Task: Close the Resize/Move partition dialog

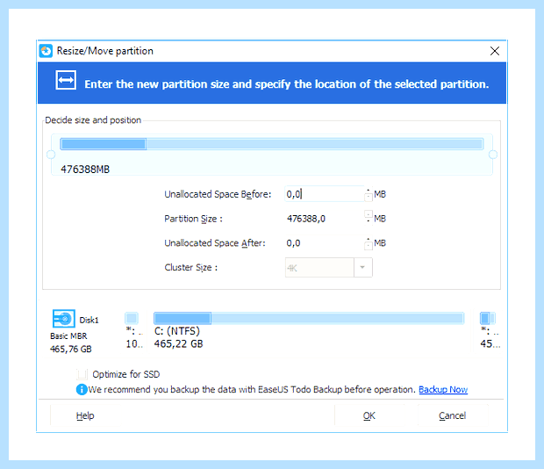Action: click(x=495, y=51)
